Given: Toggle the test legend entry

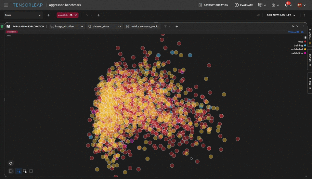Looking at the screenshot, I should 301,42.
